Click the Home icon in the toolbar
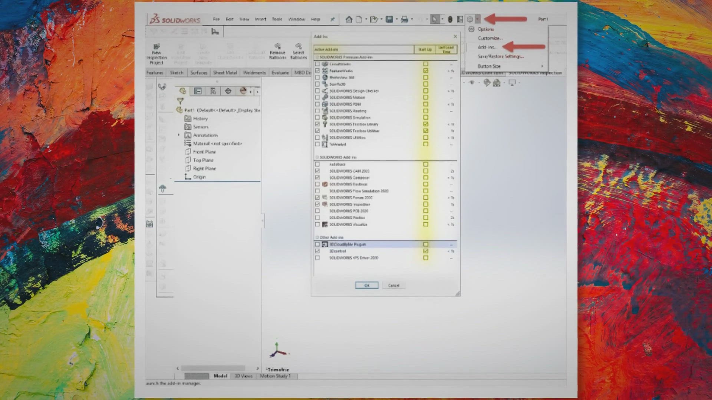This screenshot has width=712, height=400. pyautogui.click(x=349, y=19)
